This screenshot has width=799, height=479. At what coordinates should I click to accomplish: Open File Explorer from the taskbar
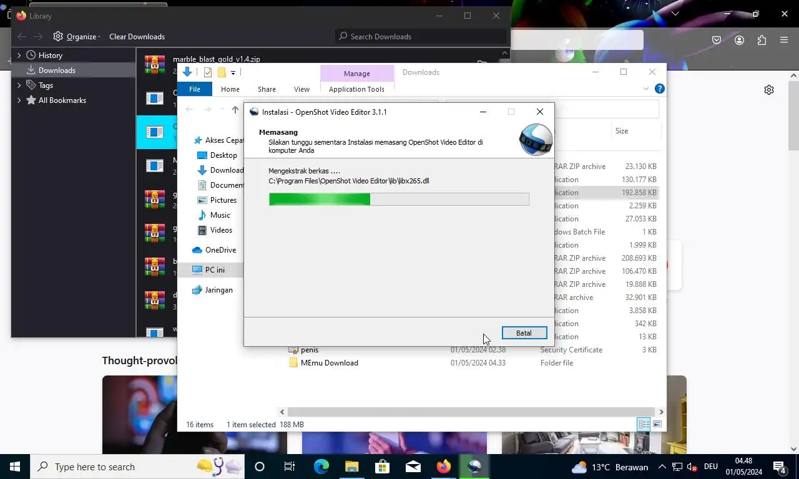351,467
